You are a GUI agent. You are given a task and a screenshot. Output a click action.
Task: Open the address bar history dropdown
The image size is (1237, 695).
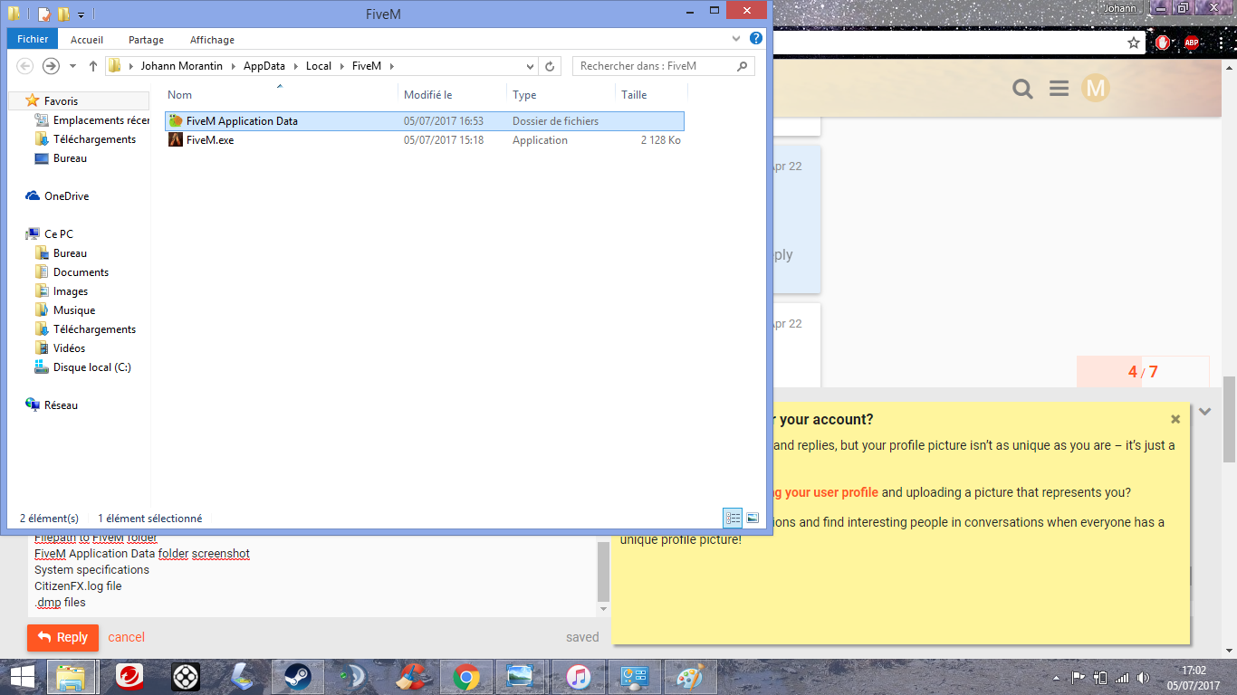(x=531, y=66)
